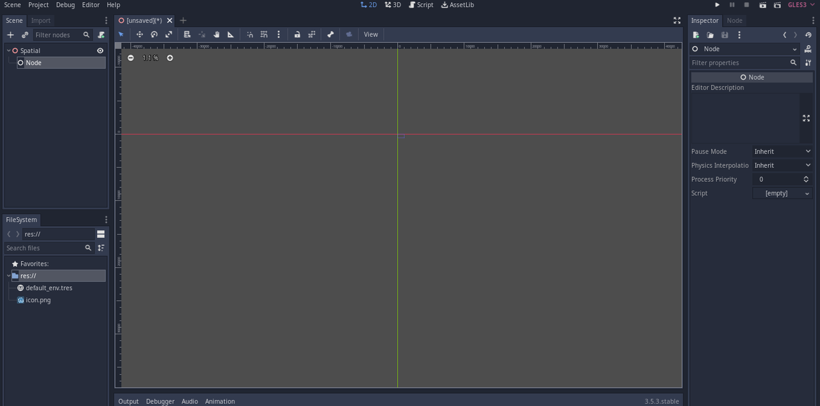Toggle distraction-free mode icon
This screenshot has width=820, height=406.
point(676,20)
